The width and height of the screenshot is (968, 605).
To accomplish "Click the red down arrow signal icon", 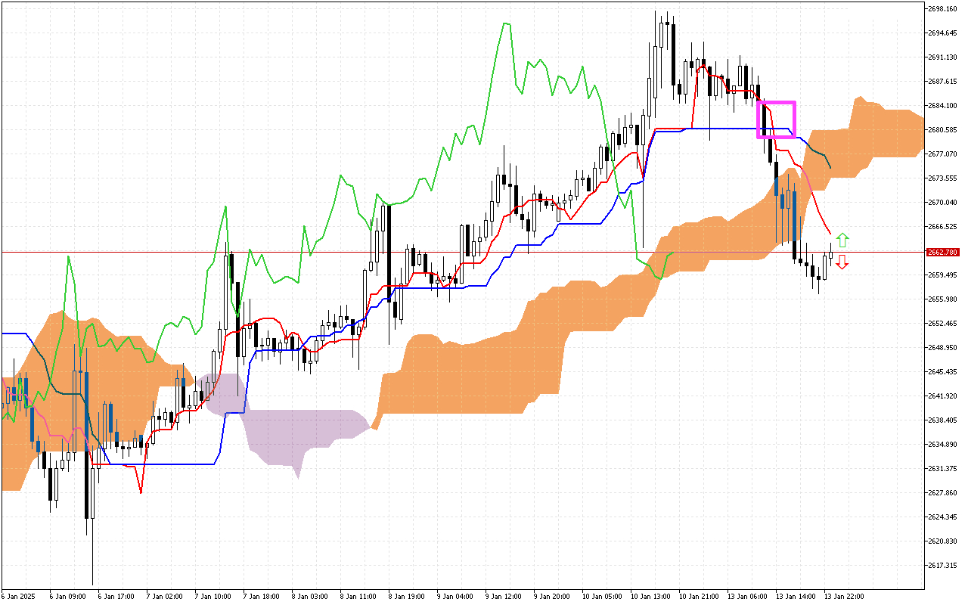I will tap(842, 262).
